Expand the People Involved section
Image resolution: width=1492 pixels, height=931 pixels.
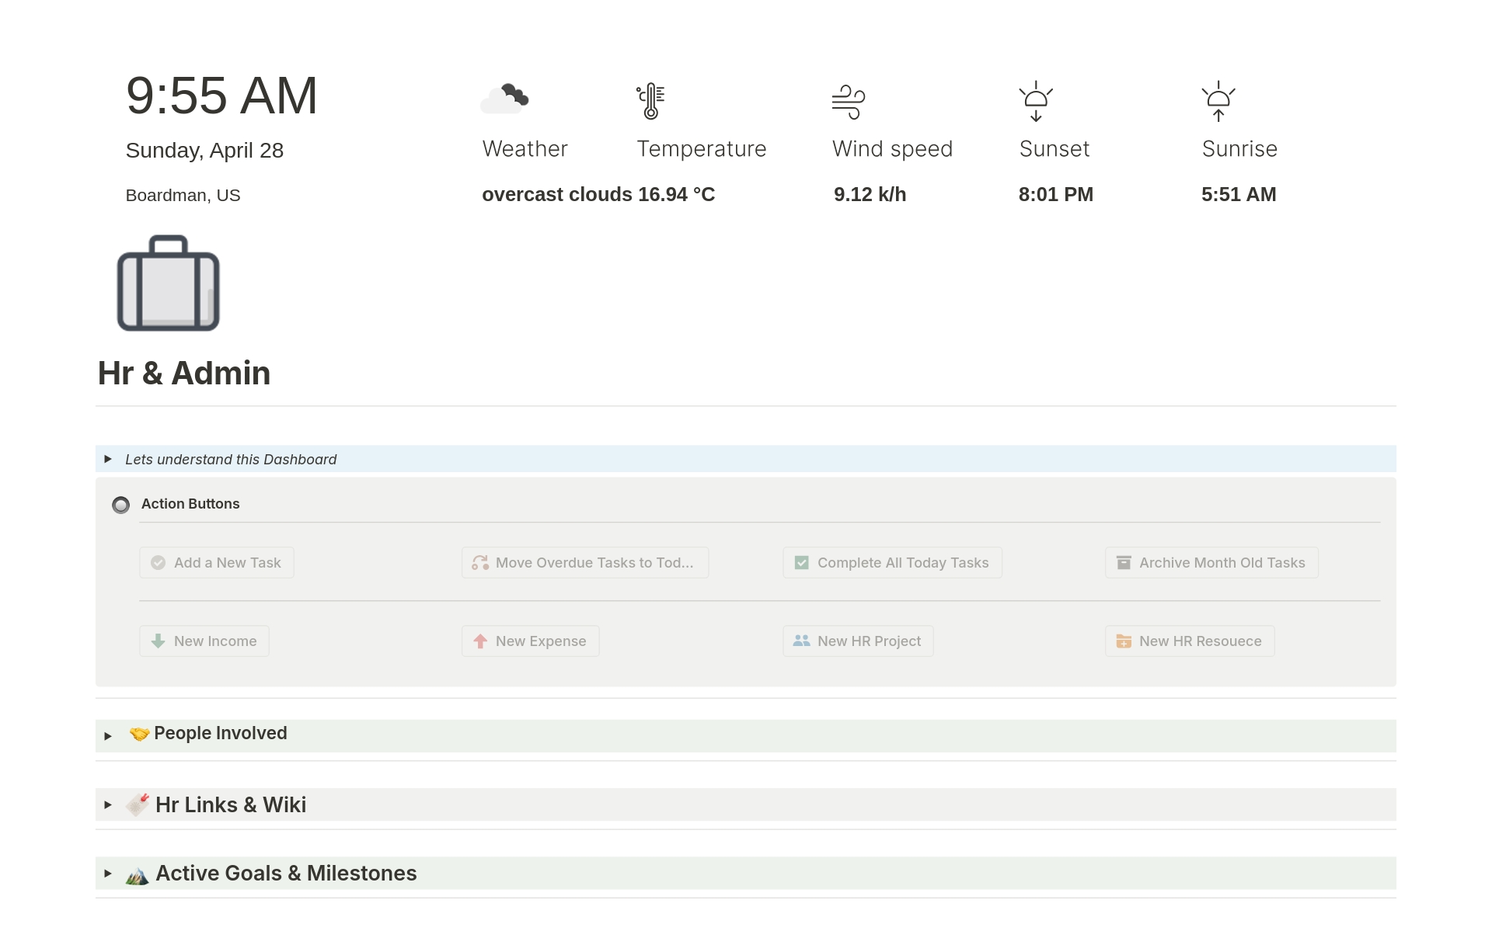click(x=108, y=735)
